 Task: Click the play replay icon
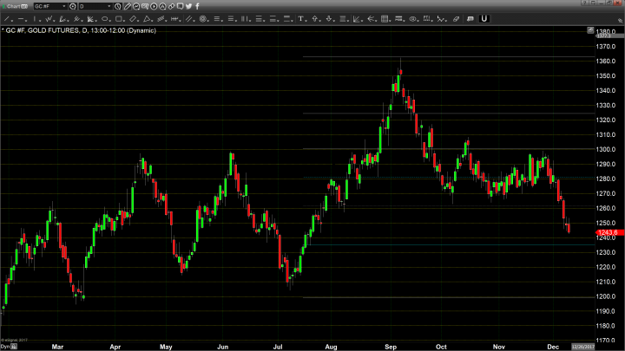154,6
